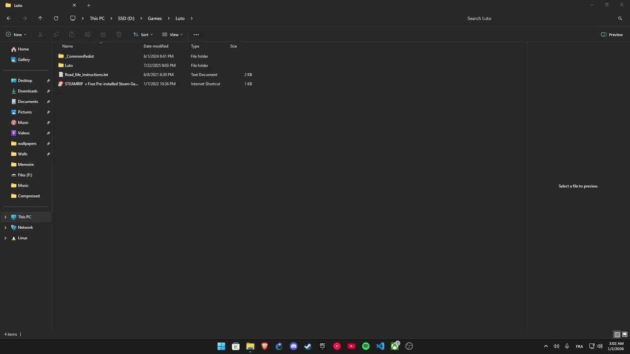Open the Windows Start menu
630x354 pixels.
point(221,346)
